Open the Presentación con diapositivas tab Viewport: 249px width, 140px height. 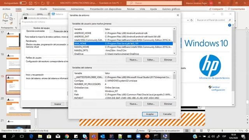click(x=105, y=9)
